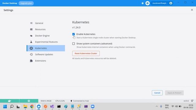196x110 pixels.
Task: Open the Resources settings section
Action: [46, 29]
